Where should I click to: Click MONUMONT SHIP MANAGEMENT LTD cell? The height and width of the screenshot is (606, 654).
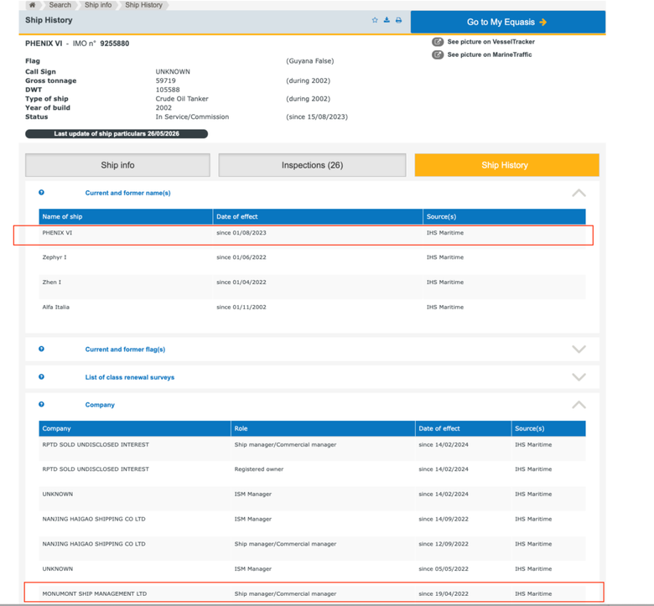pyautogui.click(x=94, y=593)
